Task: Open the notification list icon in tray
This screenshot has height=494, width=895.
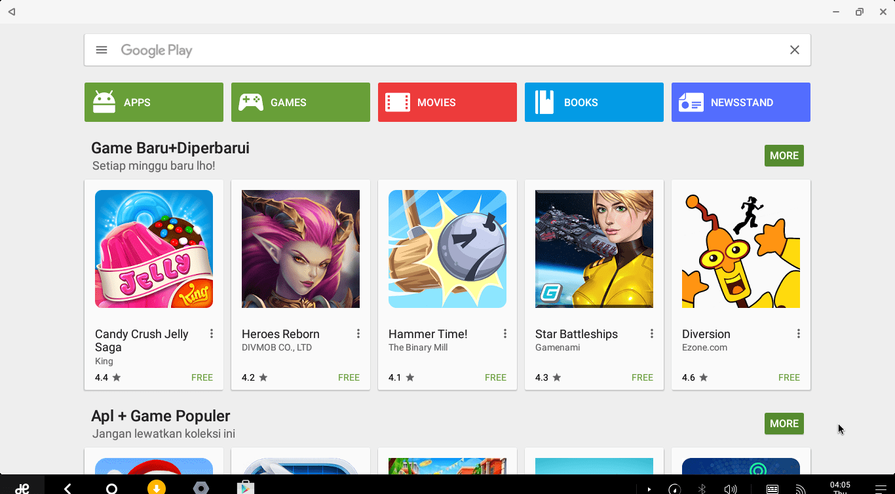Action: (x=881, y=489)
